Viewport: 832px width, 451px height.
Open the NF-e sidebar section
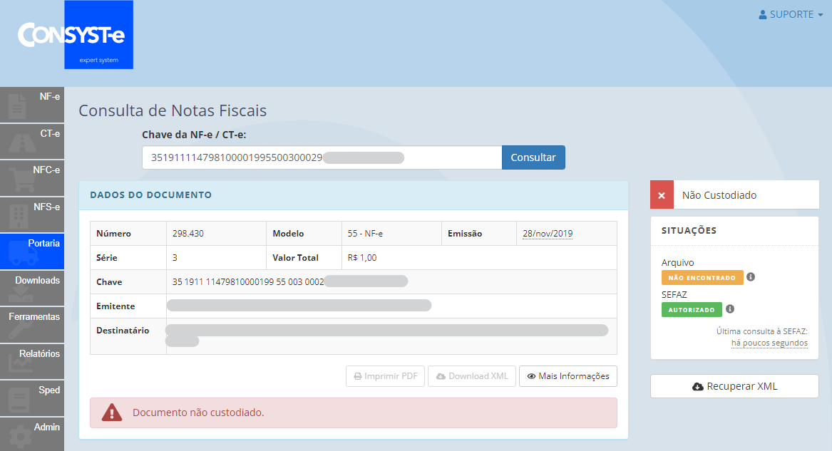click(x=32, y=105)
